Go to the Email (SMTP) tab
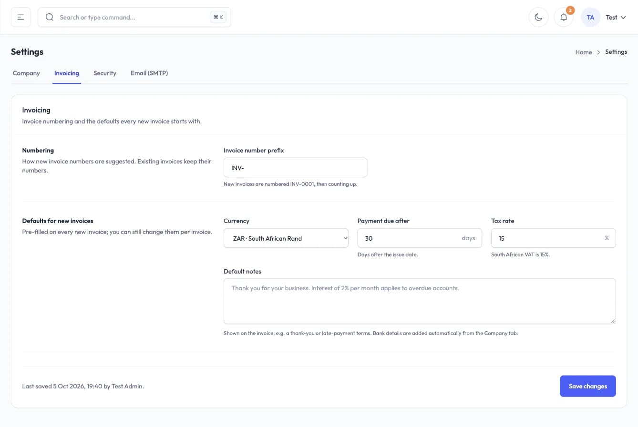The width and height of the screenshot is (638, 427). (149, 73)
